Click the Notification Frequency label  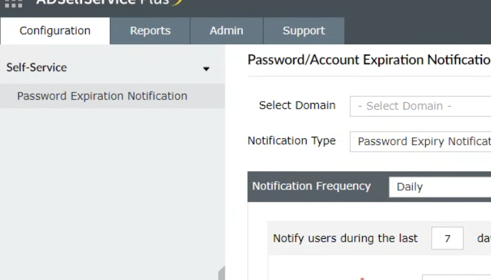click(x=311, y=186)
